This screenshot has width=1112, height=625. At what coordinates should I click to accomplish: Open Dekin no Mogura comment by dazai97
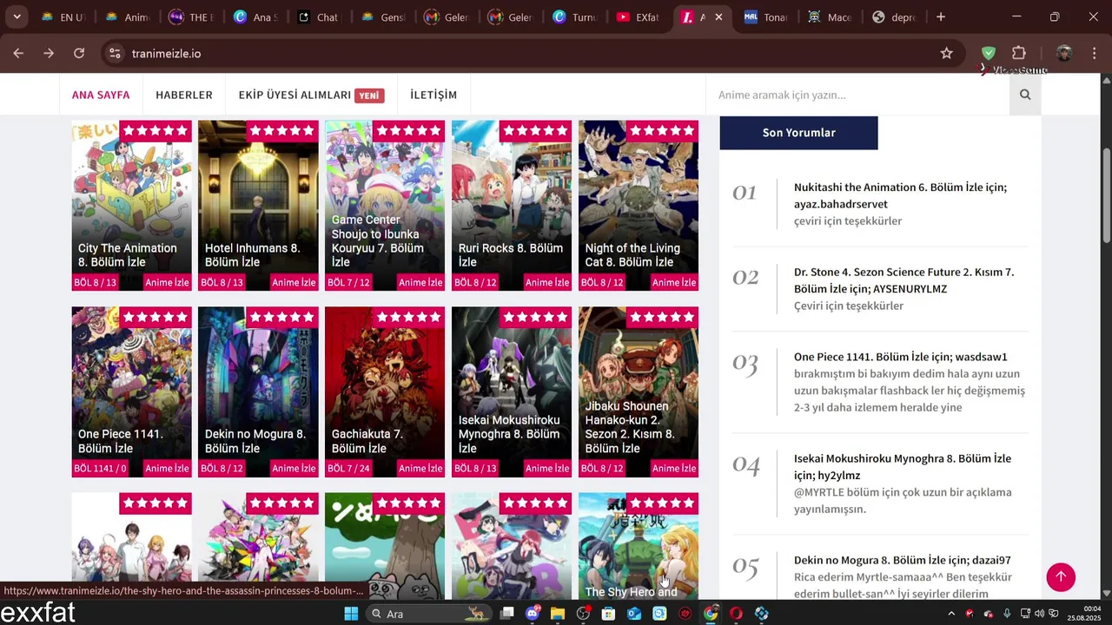[902, 560]
